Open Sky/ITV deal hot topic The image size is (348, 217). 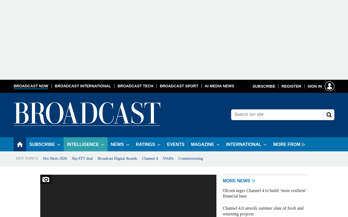(82, 159)
